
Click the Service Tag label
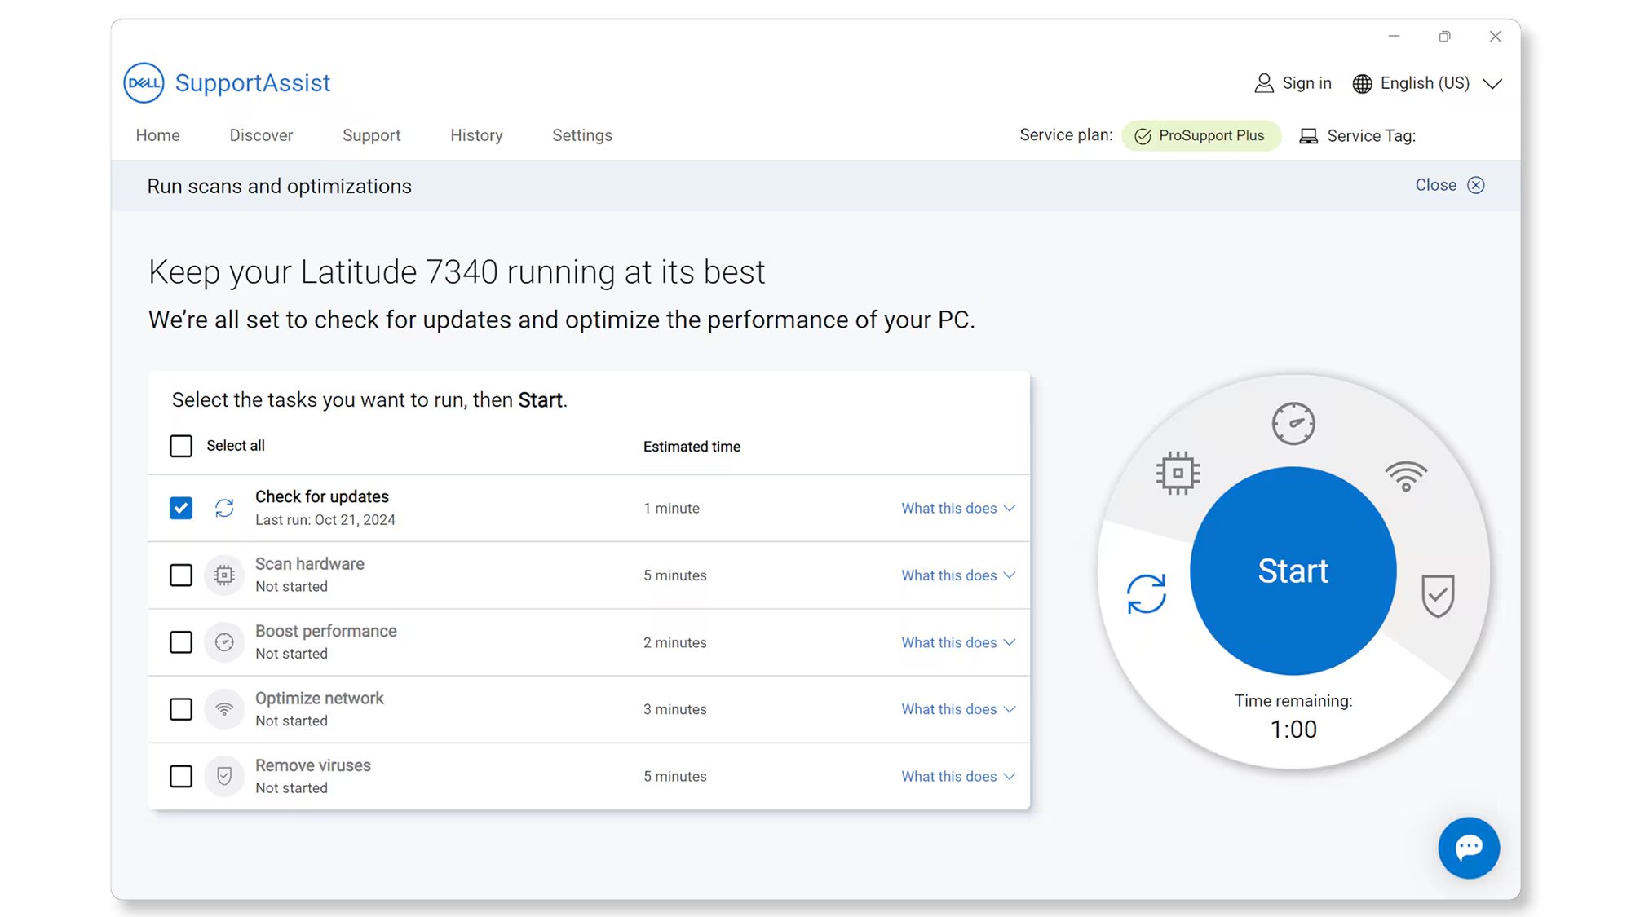tap(1371, 136)
